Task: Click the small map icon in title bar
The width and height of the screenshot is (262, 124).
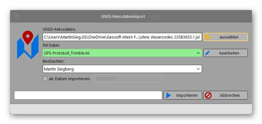Action: coord(16,16)
